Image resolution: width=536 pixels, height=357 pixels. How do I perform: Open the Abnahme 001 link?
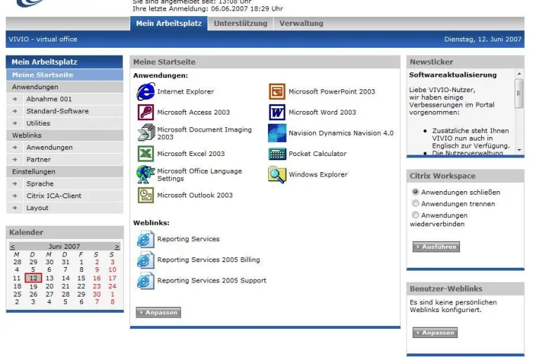49,99
